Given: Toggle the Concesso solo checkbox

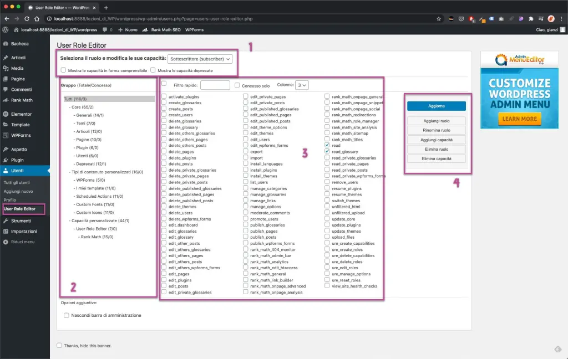Looking at the screenshot, I should tap(237, 85).
